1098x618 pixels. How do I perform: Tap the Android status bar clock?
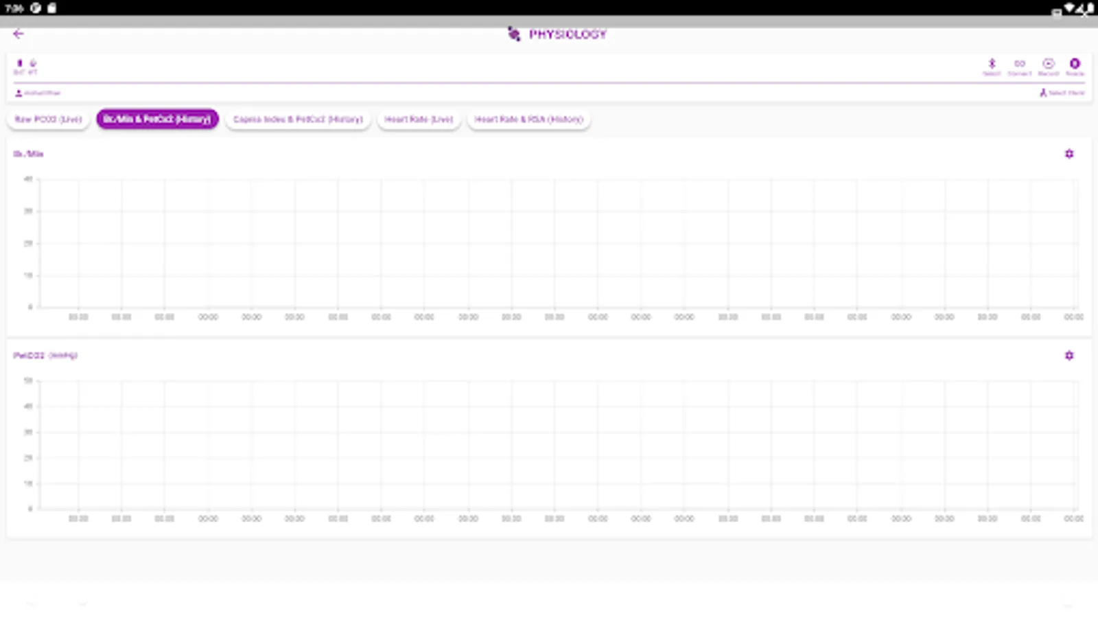(x=14, y=8)
